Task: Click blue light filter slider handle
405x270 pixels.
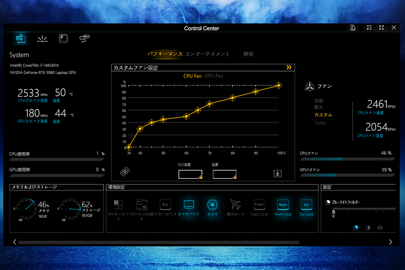Action: tap(333, 212)
